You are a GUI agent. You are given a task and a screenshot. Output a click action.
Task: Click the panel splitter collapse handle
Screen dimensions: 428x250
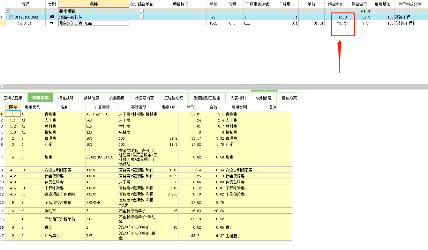point(265,91)
